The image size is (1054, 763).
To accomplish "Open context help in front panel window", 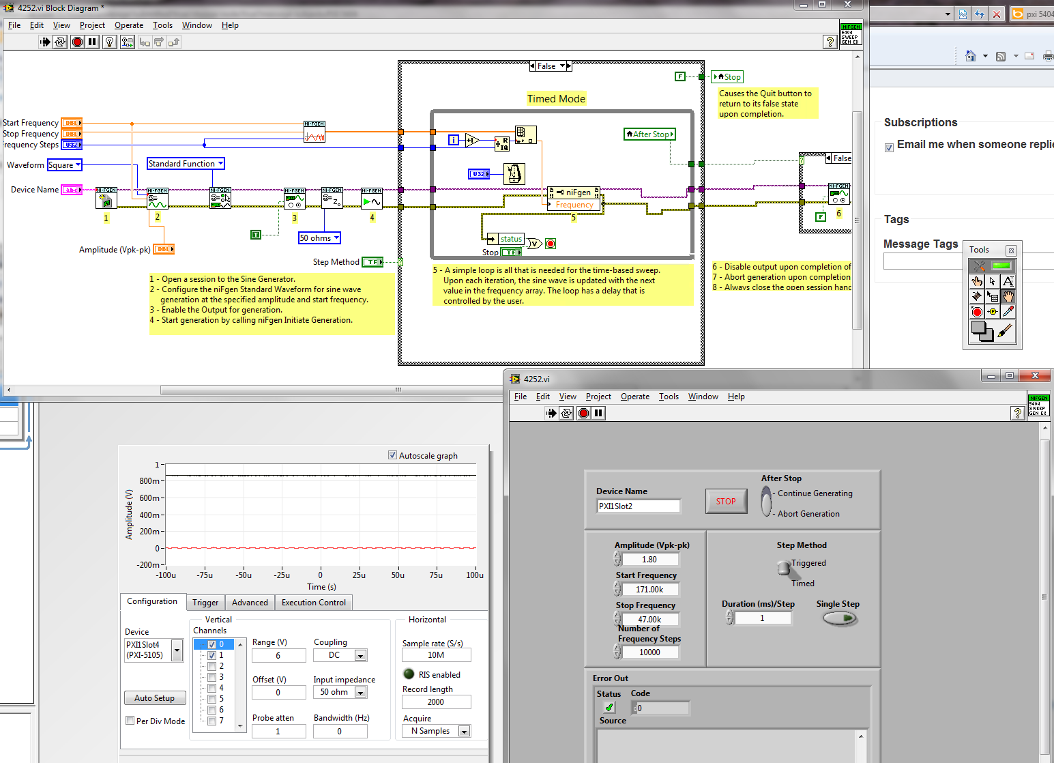I will pyautogui.click(x=1017, y=413).
